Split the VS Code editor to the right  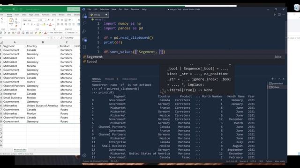(279, 14)
